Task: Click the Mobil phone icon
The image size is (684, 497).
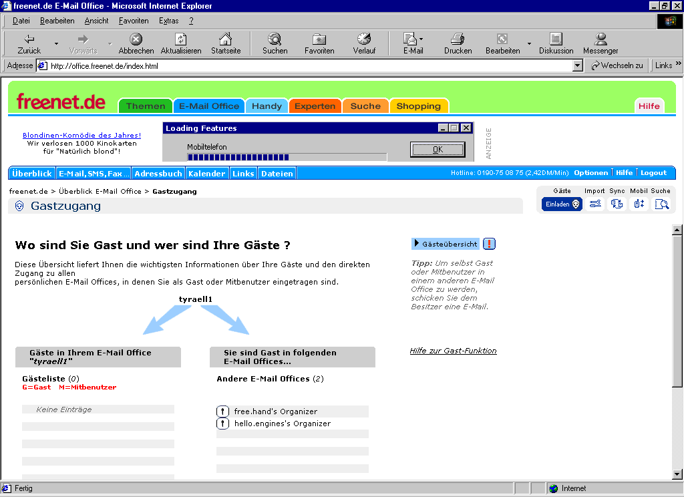Action: click(639, 204)
